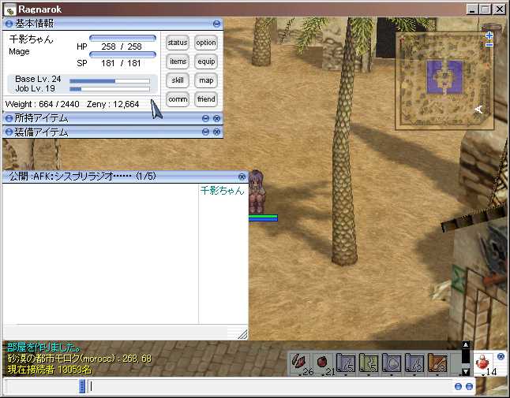Image resolution: width=510 pixels, height=398 pixels.
Task: Click the AFK chat room title bar
Action: (124, 177)
